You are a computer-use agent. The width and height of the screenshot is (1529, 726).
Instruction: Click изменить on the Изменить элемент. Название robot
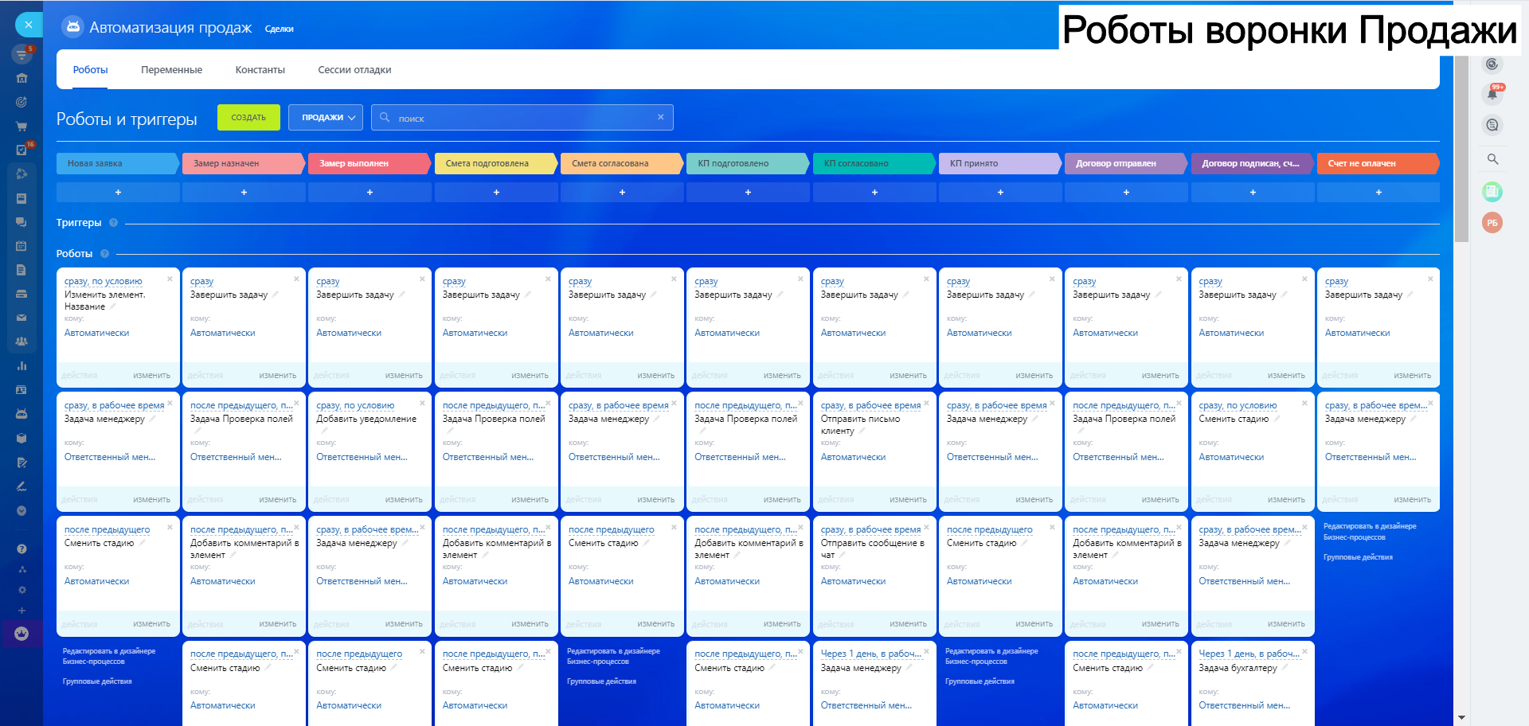point(151,376)
